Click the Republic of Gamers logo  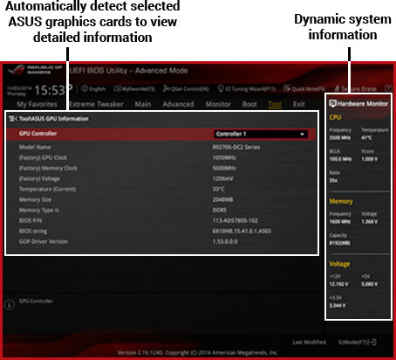click(x=34, y=71)
